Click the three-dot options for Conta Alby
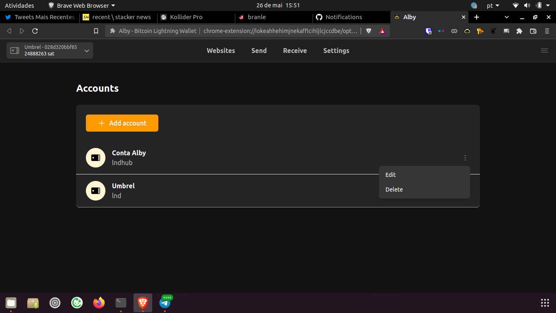This screenshot has width=556, height=313. coord(465,157)
